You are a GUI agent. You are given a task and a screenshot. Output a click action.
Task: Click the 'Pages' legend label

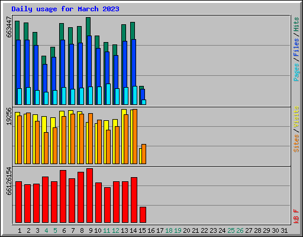pyautogui.click(x=296, y=72)
